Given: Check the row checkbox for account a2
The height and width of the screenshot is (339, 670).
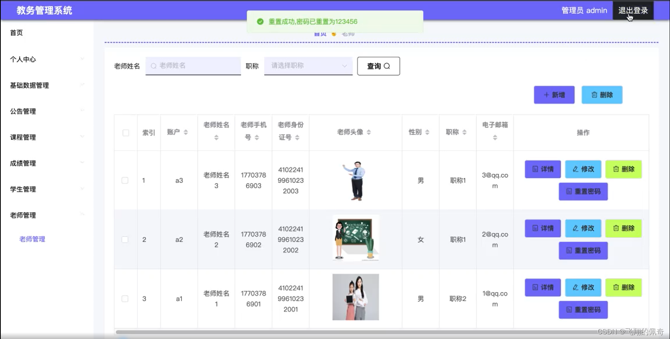Looking at the screenshot, I should click(125, 240).
